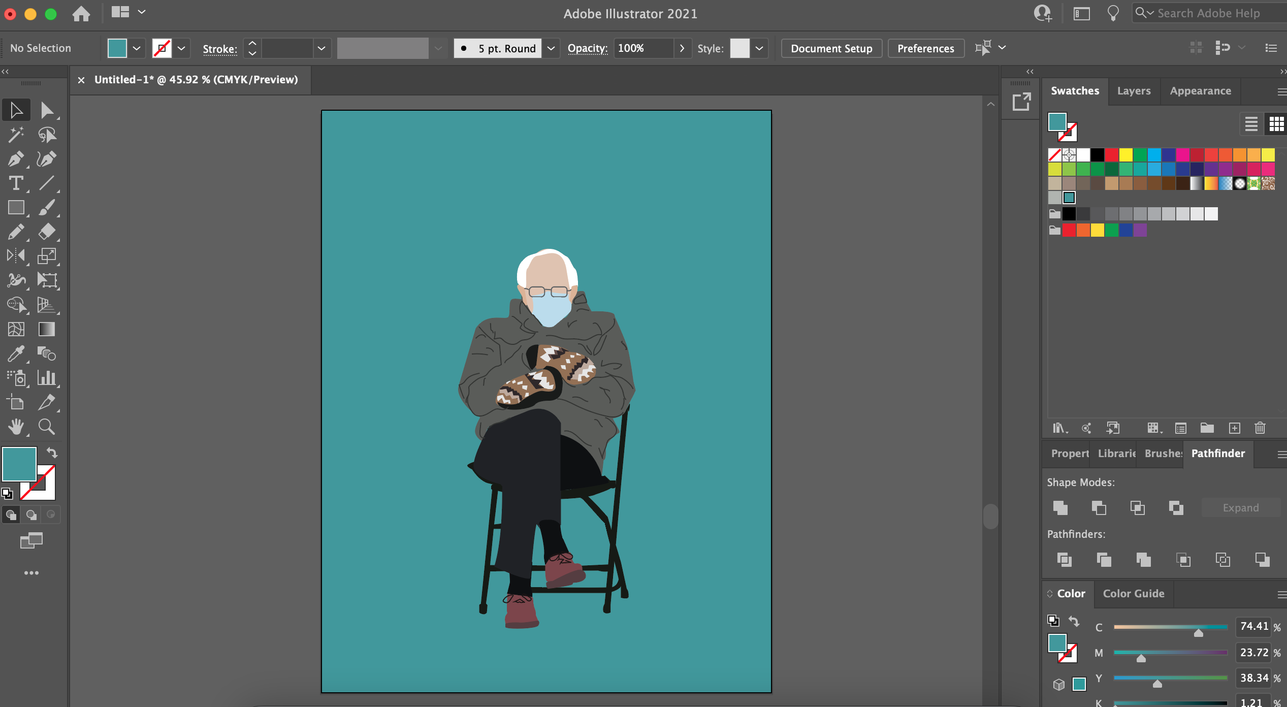Switch to the Appearance tab
Viewport: 1287px width, 707px height.
(1201, 90)
